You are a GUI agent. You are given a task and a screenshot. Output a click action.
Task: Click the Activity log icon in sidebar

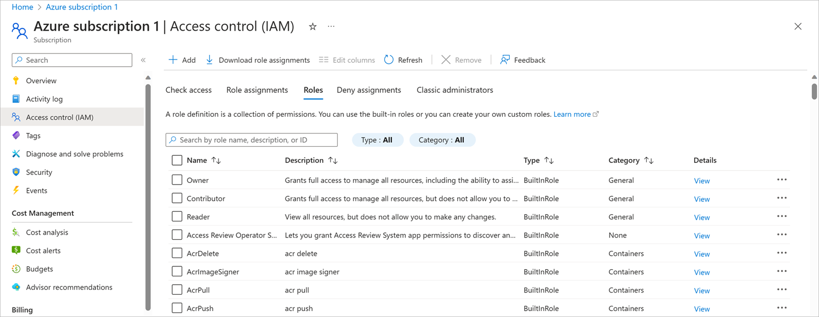[16, 99]
